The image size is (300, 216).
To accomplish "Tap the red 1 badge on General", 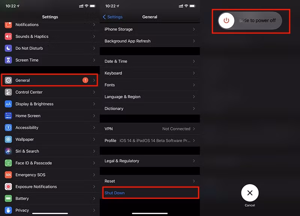I will (x=85, y=80).
